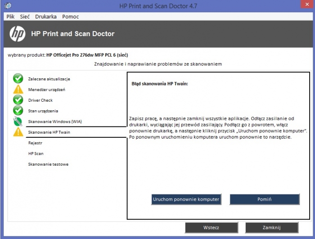The width and height of the screenshot is (315, 239).
Task: Open the Drukarka menu
Action: [46, 17]
